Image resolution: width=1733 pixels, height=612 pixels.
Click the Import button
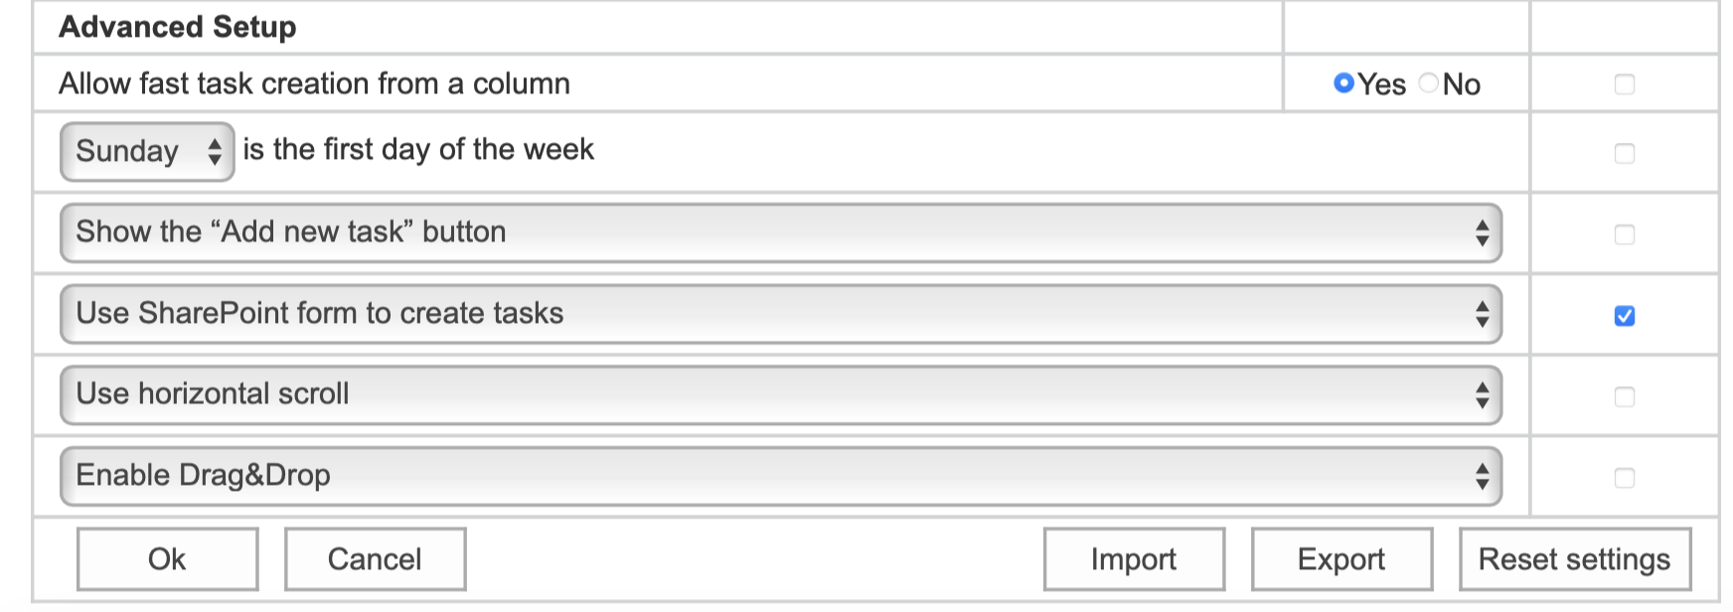coord(1133,558)
